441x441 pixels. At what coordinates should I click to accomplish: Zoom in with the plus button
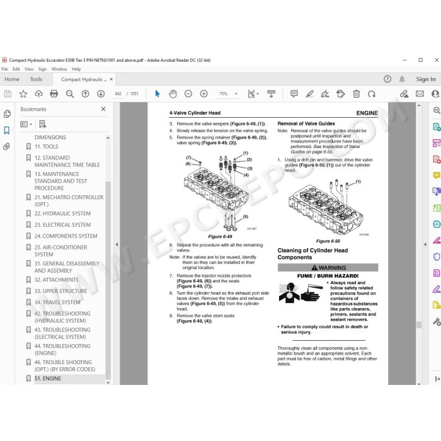[203, 94]
